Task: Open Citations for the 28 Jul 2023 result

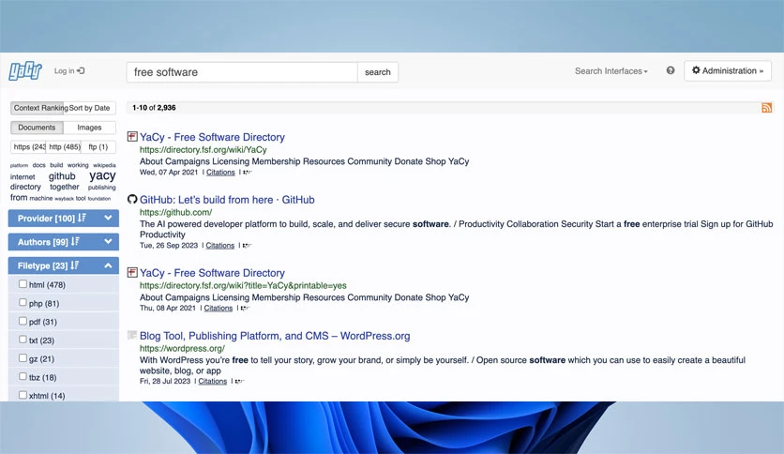Action: pyautogui.click(x=213, y=381)
